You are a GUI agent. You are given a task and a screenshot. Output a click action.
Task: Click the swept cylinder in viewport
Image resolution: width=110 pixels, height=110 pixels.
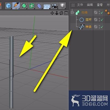coord(11,72)
